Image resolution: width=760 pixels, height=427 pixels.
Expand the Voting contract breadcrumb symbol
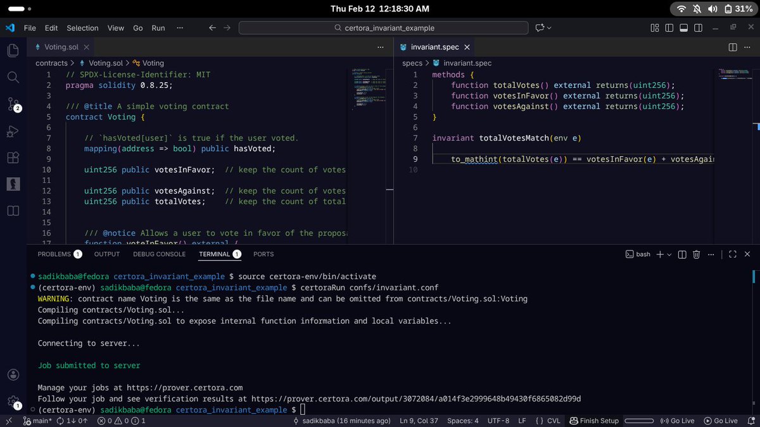pos(148,63)
